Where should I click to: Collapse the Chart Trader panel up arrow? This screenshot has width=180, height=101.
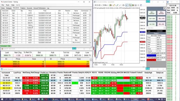click(164, 8)
